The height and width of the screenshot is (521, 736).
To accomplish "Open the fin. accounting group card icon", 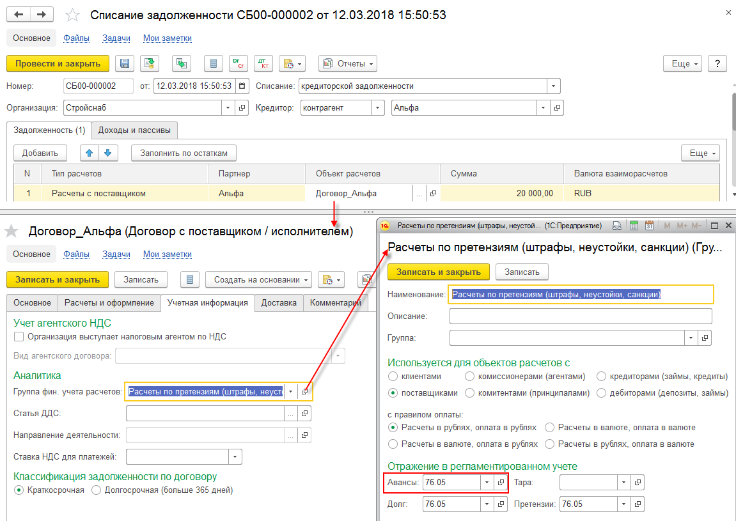I will pyautogui.click(x=304, y=391).
